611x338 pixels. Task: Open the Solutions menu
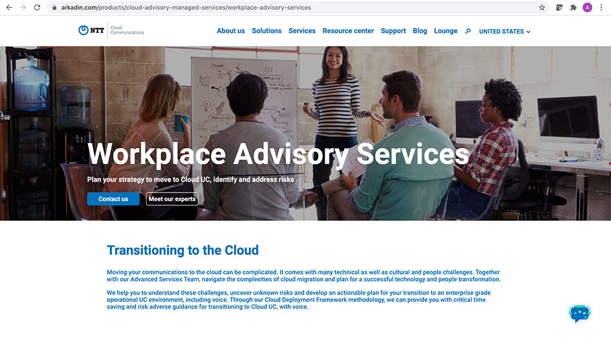coord(266,31)
